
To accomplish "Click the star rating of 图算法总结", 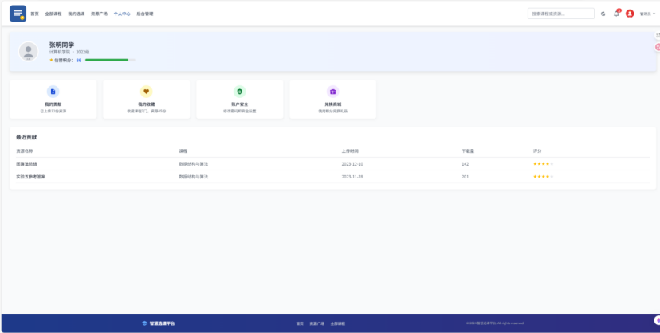I will point(544,164).
